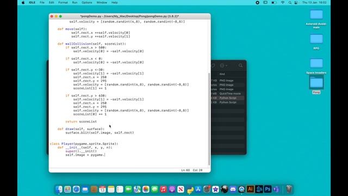Open Reminders from the dock
The image size is (348, 196).
(120, 189)
